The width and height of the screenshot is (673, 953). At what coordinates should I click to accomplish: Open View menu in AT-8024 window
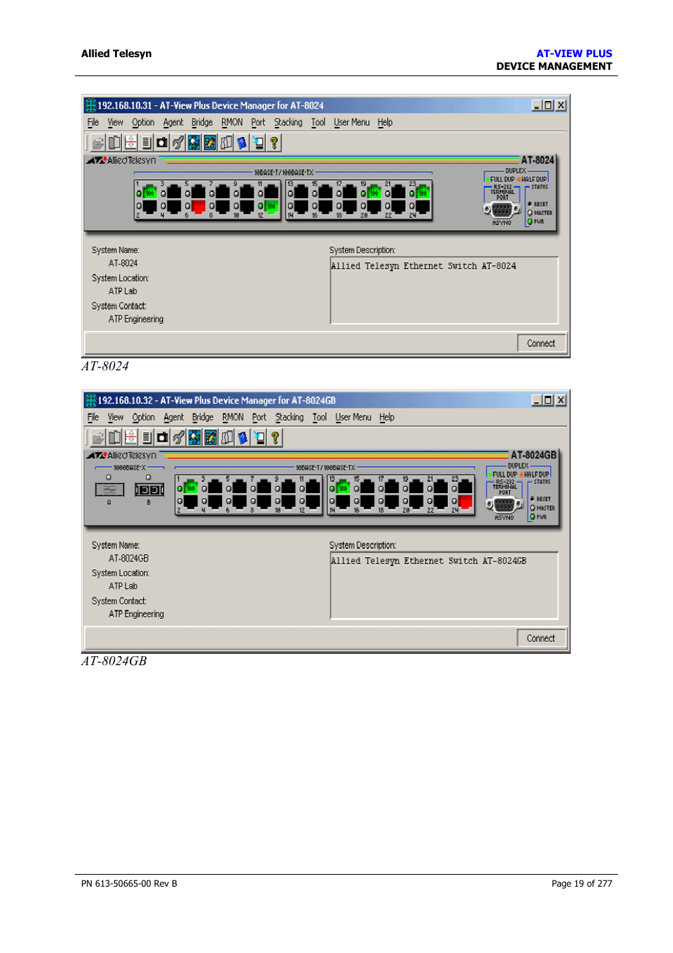pos(115,123)
